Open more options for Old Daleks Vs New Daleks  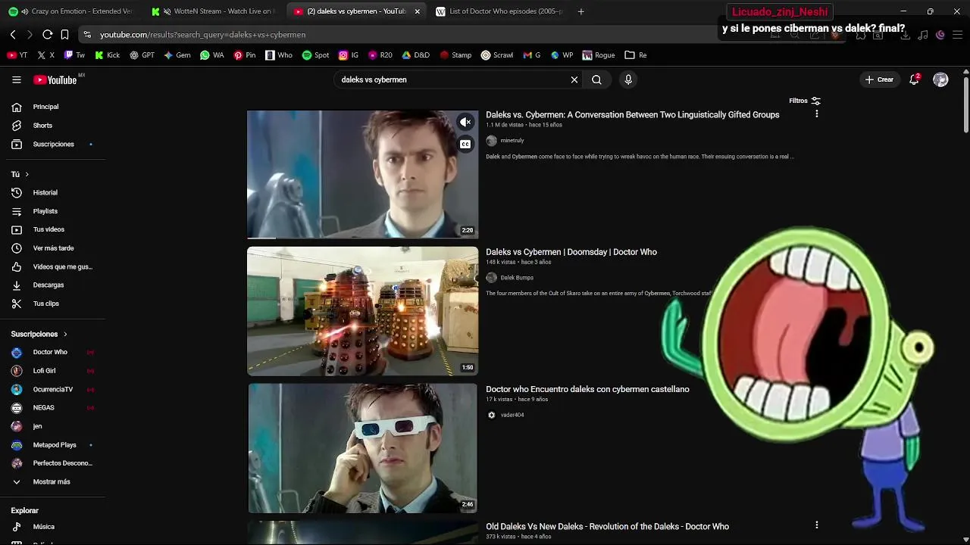coord(816,525)
